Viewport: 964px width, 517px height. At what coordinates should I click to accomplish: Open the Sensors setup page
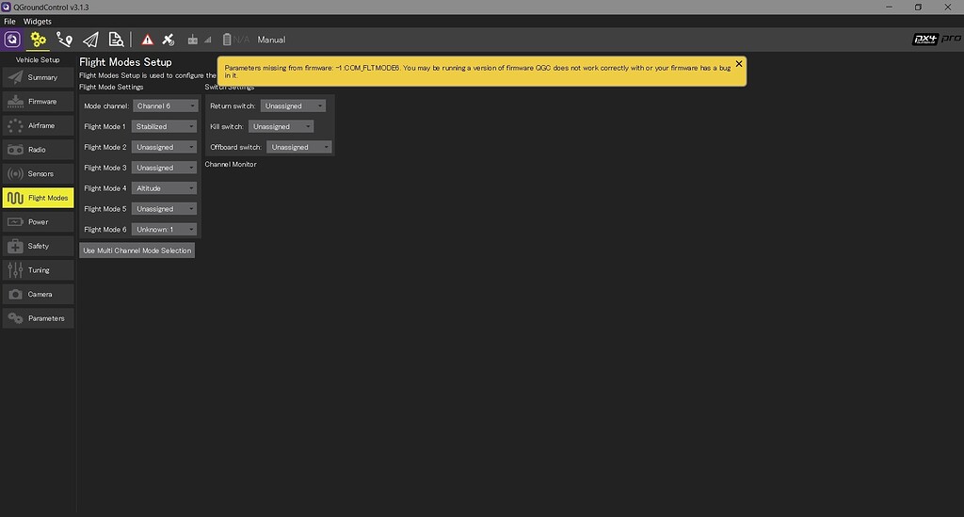click(38, 173)
